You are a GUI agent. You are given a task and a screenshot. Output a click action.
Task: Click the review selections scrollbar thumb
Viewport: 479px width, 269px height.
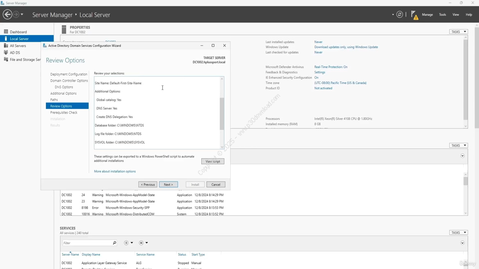tap(222, 114)
